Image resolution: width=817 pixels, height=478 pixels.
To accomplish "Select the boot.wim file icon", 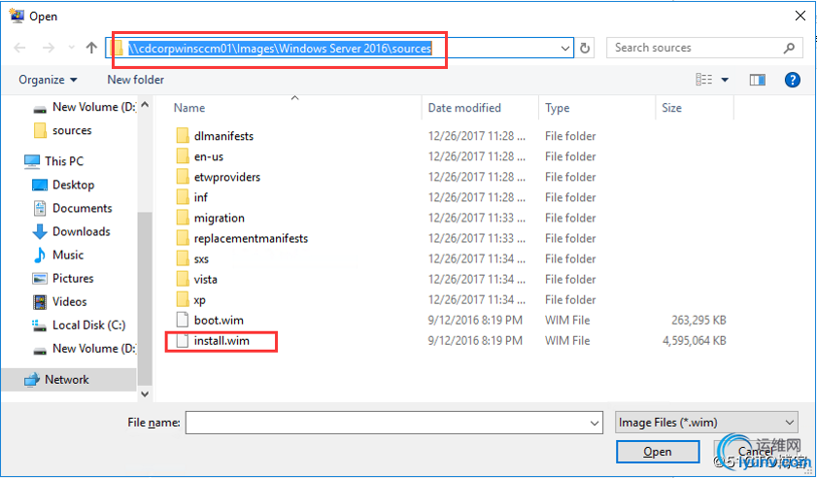I will pyautogui.click(x=183, y=320).
